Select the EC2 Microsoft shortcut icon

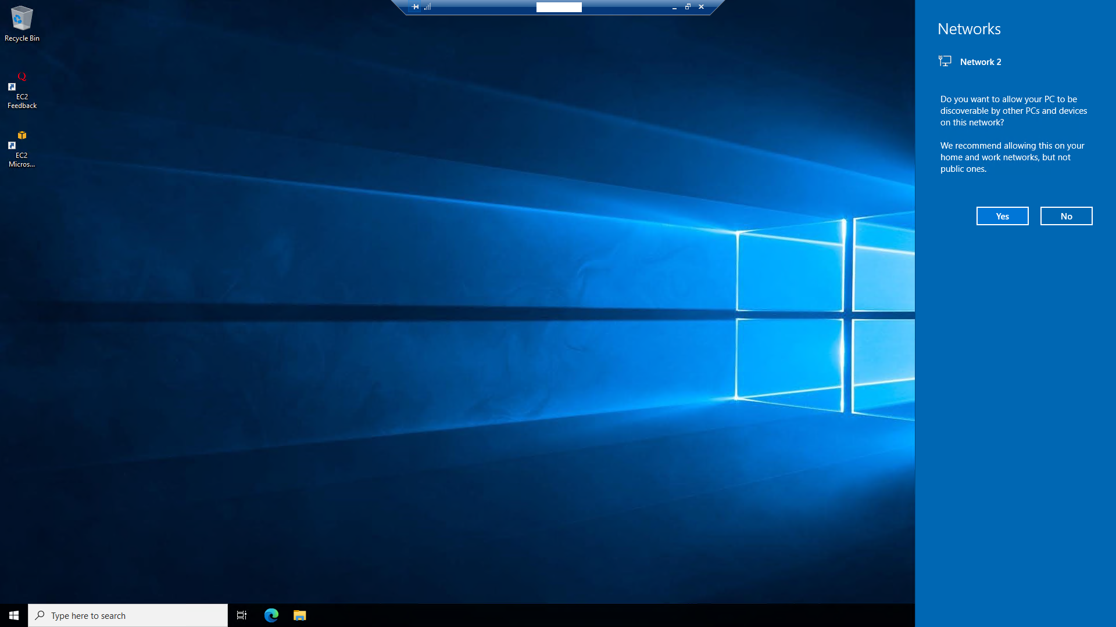pos(22,149)
